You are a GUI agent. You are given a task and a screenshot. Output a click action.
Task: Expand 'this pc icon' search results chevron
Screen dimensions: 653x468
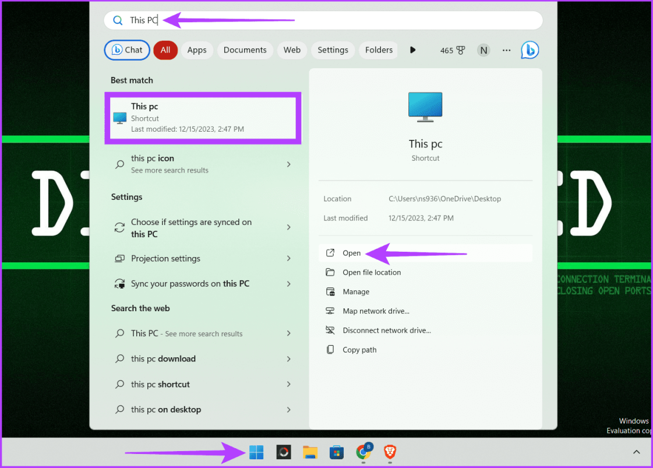click(x=288, y=164)
